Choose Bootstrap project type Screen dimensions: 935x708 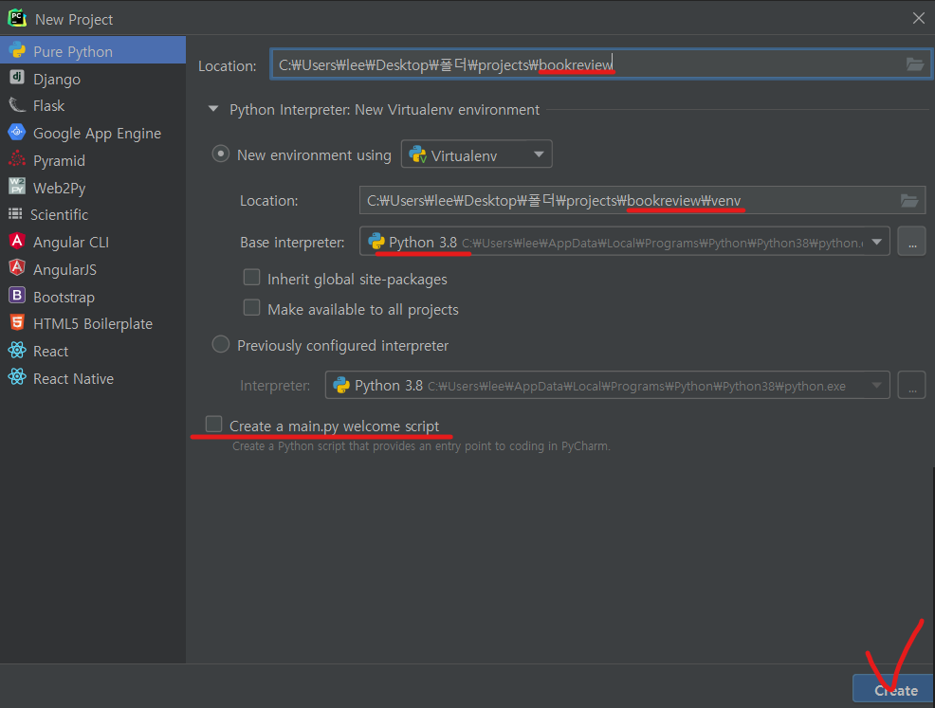coord(93,297)
